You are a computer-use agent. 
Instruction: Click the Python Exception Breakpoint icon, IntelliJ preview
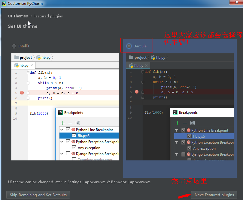coord(73,142)
